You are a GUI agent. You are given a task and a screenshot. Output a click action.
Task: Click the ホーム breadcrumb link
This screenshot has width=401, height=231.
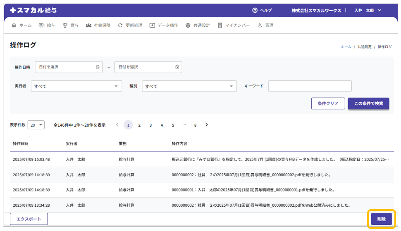pos(346,47)
